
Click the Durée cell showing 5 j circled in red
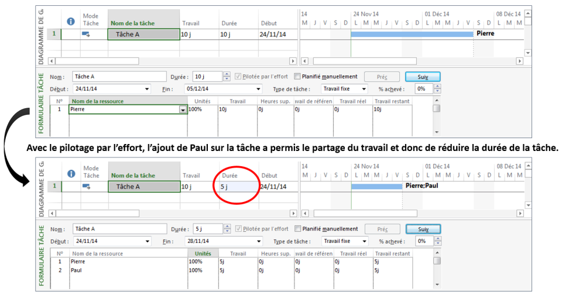coord(238,187)
